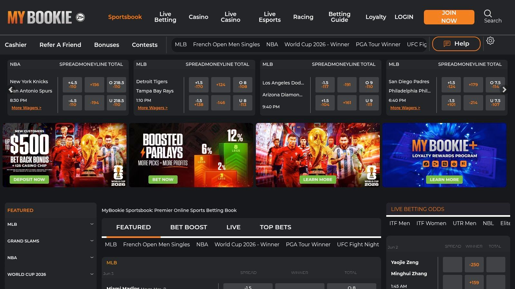Select French Open Men Singles in top bar
The width and height of the screenshot is (515, 289).
226,44
